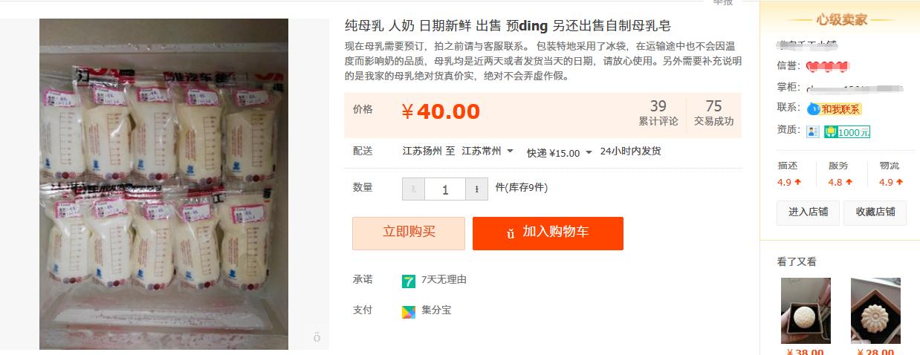Click the 1000元 deposit guarantee badge
920x355 pixels.
(847, 132)
